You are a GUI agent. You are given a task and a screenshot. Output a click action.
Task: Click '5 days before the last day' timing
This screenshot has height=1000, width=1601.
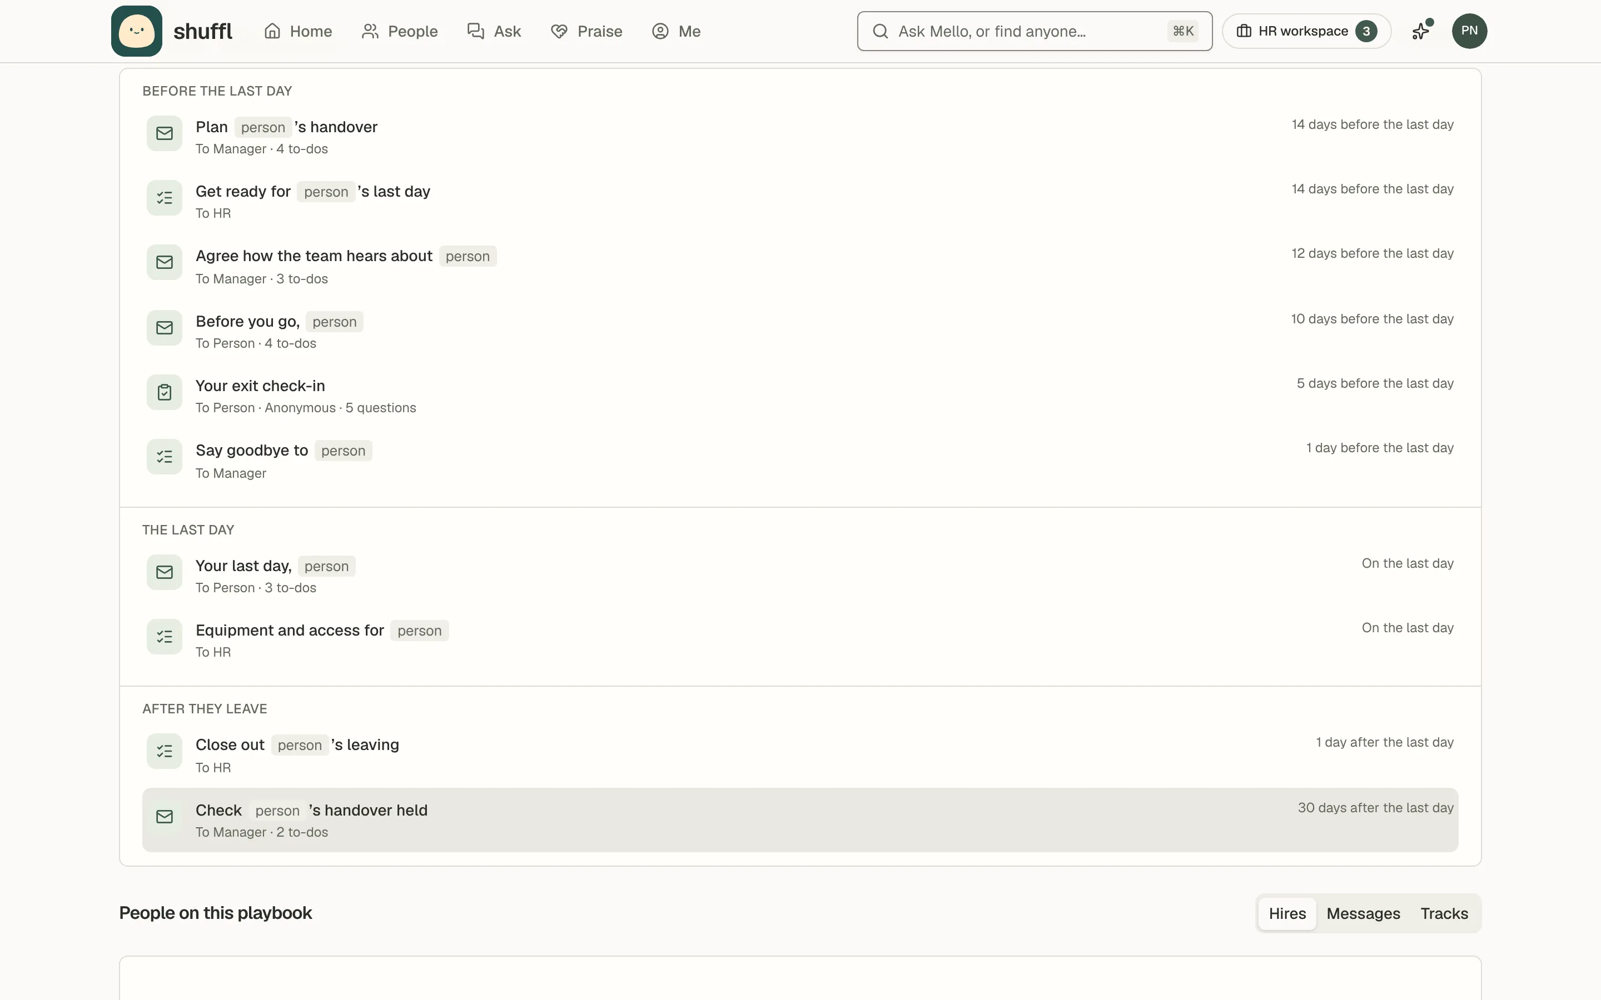click(1375, 383)
